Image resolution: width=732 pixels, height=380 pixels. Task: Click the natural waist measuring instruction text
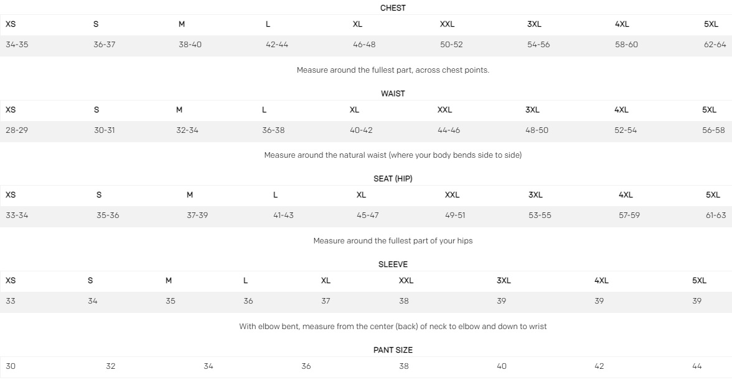click(x=393, y=155)
